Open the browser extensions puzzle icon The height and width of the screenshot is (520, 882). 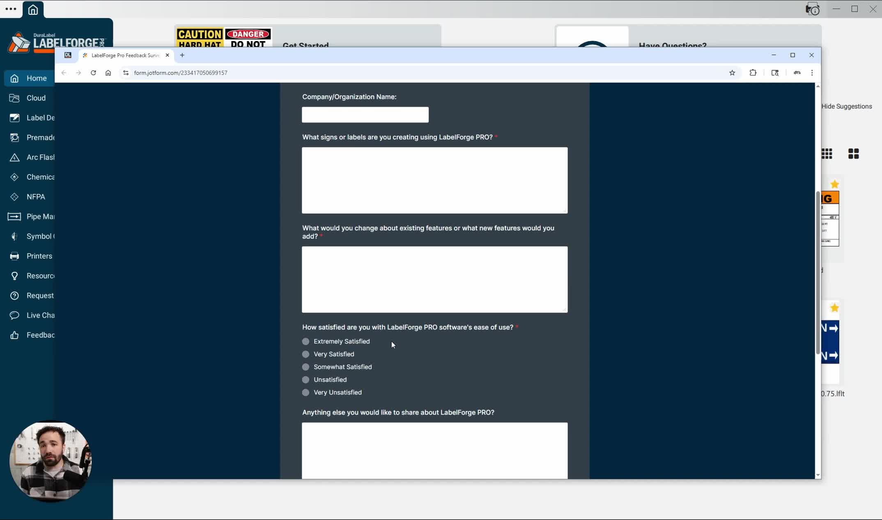pyautogui.click(x=753, y=73)
